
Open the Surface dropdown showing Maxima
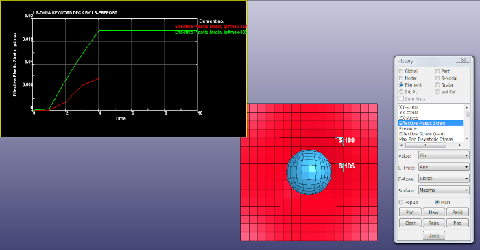click(444, 190)
